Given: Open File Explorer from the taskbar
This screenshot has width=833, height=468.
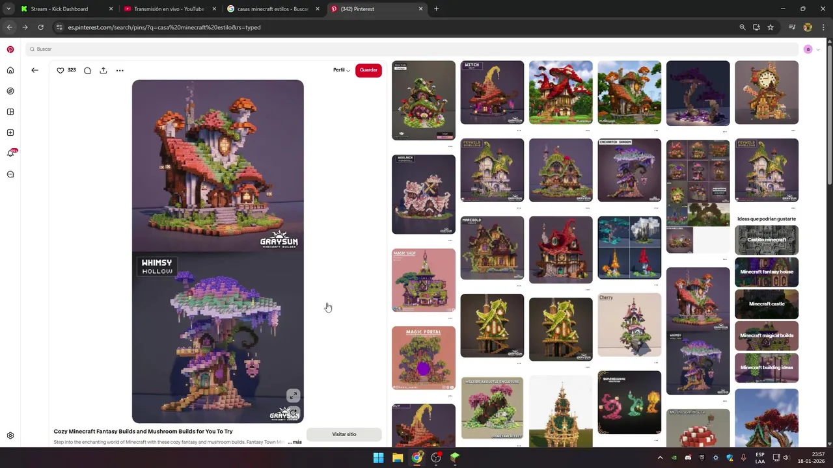Looking at the screenshot, I should click(x=397, y=458).
